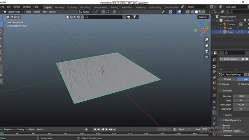This screenshot has width=249, height=140.
Task: Switch to the Sculpting workspace tab
Action: point(72,7)
